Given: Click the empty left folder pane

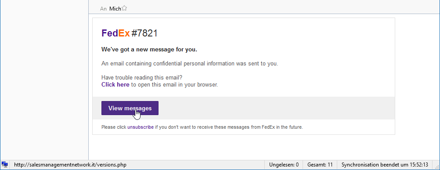Looking at the screenshot, I should pos(44,80).
